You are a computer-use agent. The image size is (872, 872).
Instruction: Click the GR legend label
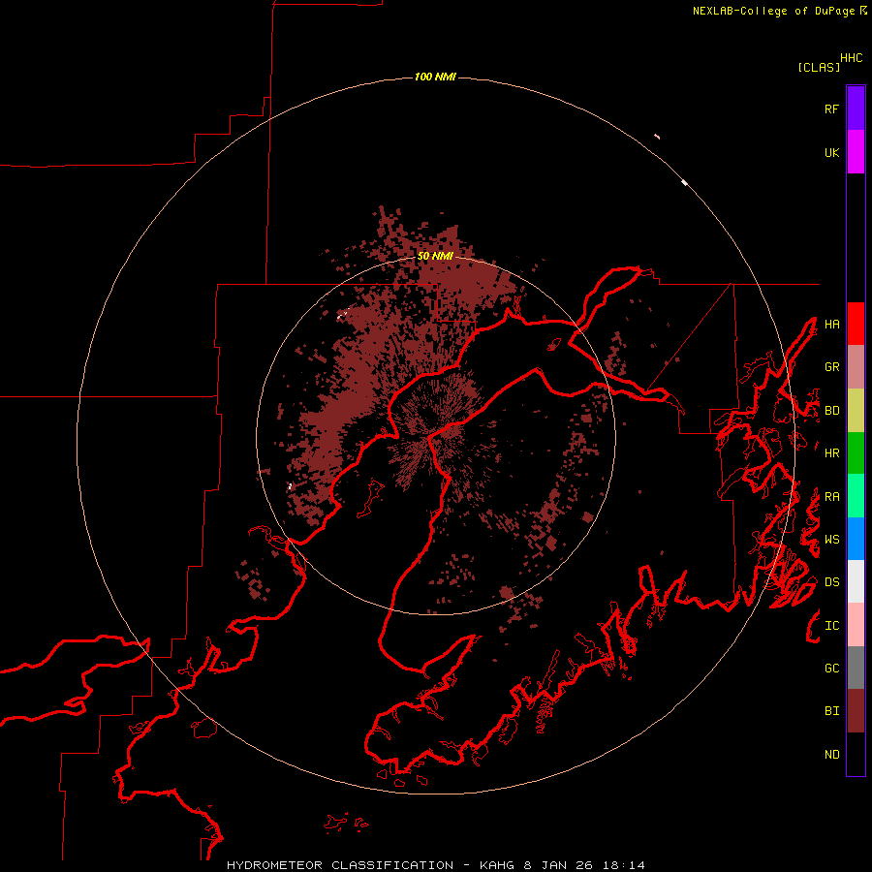831,367
